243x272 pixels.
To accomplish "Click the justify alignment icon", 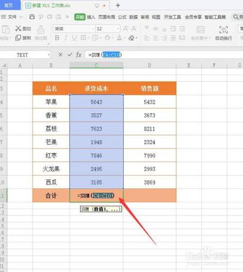I will tap(173, 38).
